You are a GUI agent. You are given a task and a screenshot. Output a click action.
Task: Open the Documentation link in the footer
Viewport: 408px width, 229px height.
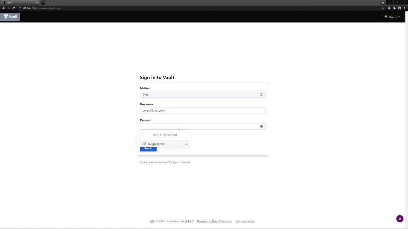pos(245,221)
